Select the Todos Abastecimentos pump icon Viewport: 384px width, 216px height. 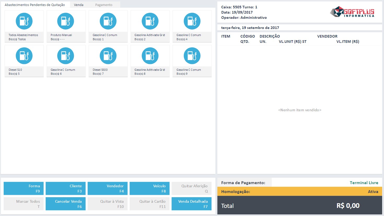pyautogui.click(x=24, y=21)
